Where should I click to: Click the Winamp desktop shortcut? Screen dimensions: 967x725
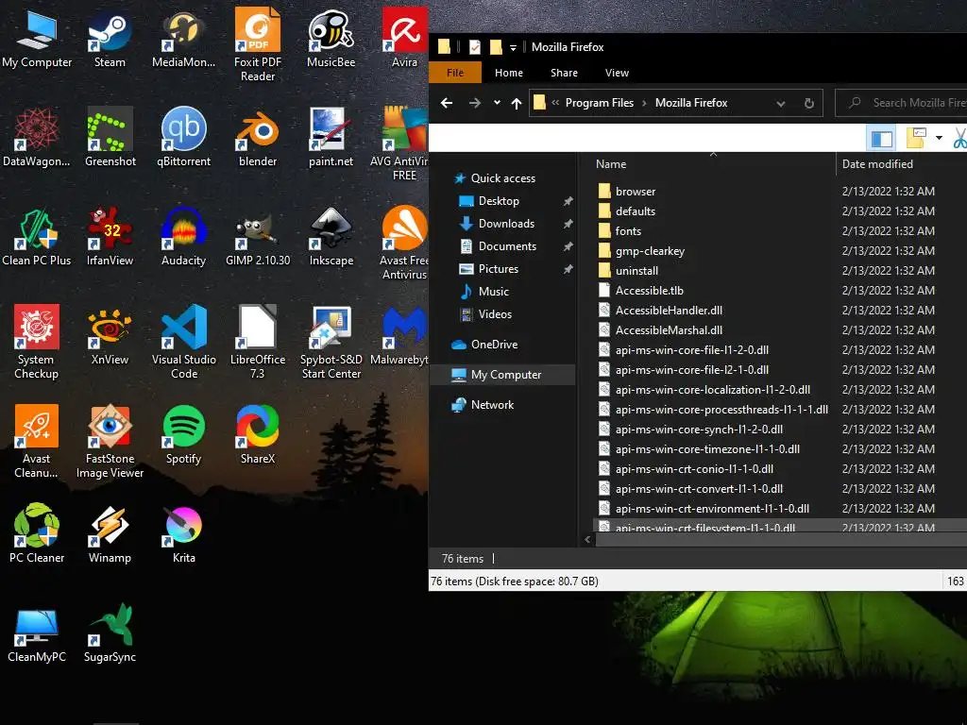[x=110, y=534]
